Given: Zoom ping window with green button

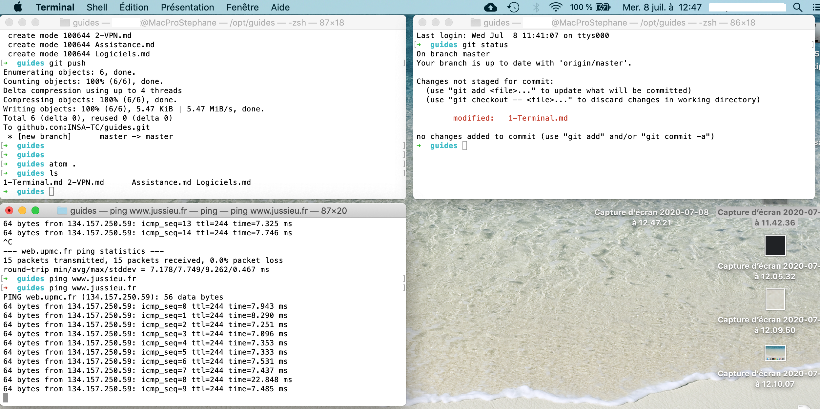Looking at the screenshot, I should coord(35,211).
